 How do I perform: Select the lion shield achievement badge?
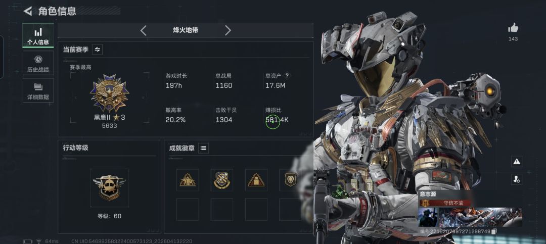point(291,180)
